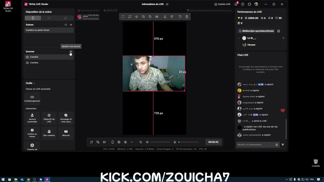The height and width of the screenshot is (182, 324).
Task: Open the magic wand effects icon
Action: [x=91, y=142]
